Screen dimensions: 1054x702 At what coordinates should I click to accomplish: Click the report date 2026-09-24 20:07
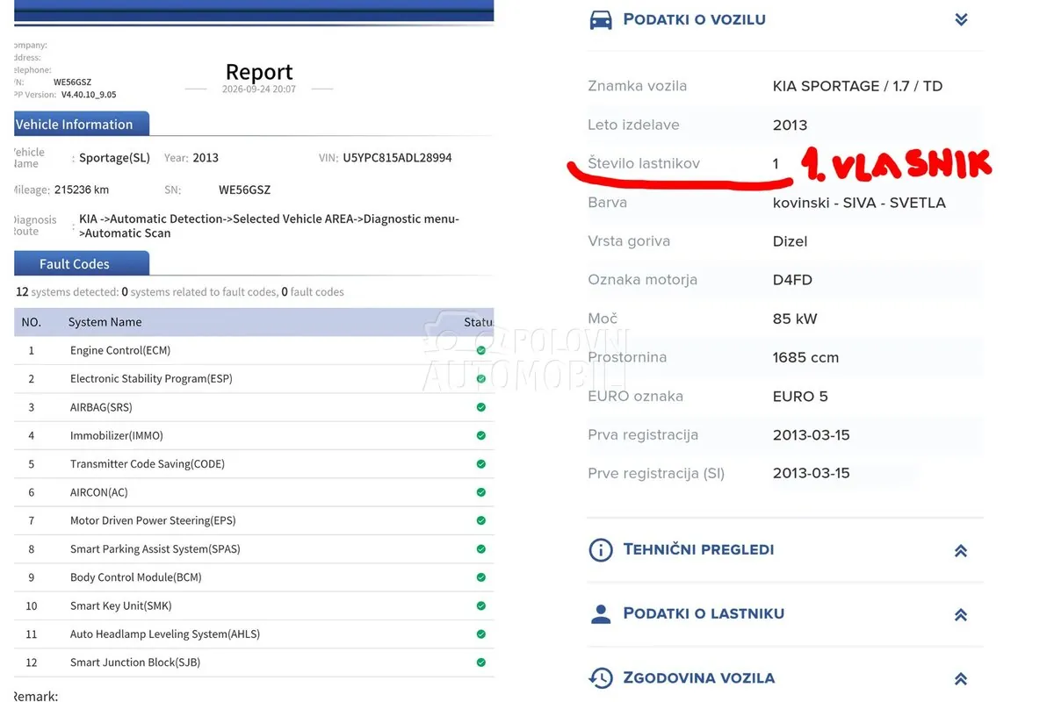click(259, 90)
